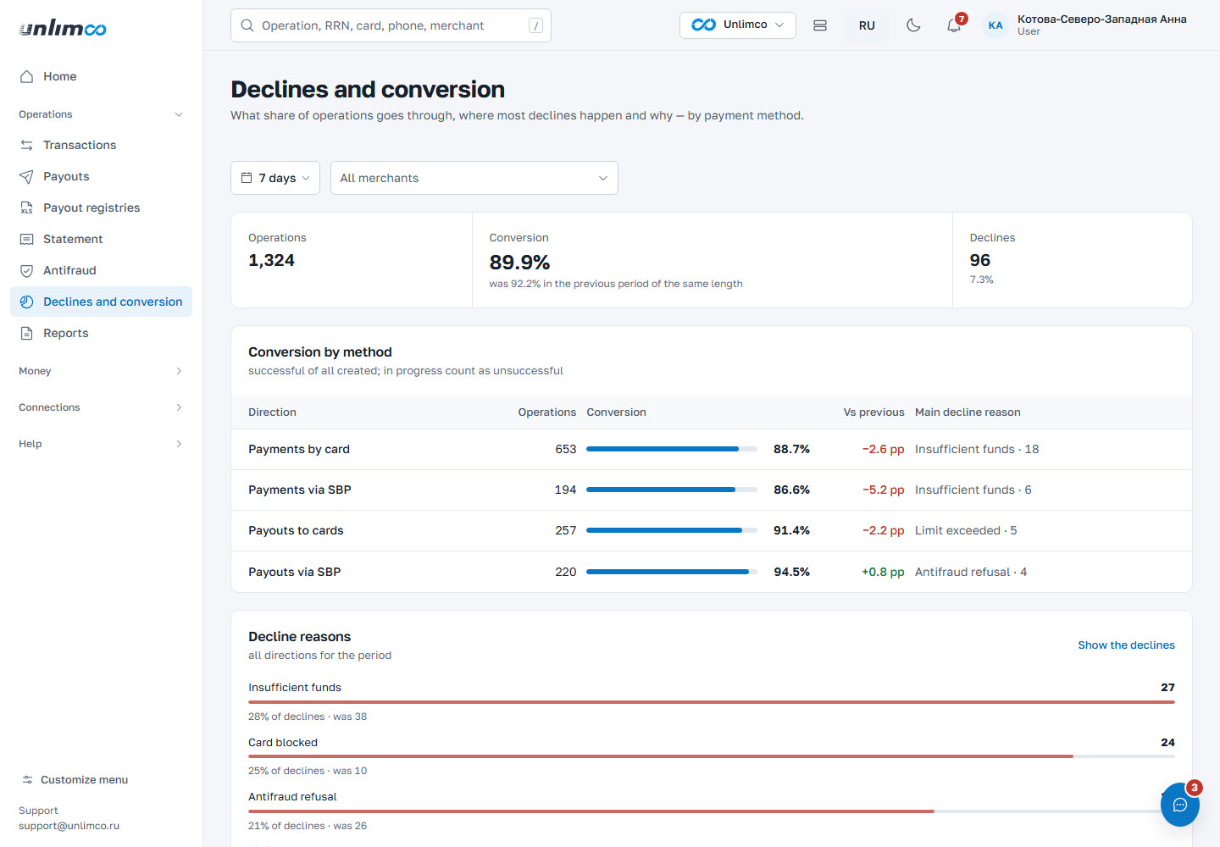
Task: Click the Conversion 89.9% value
Action: coord(519,263)
